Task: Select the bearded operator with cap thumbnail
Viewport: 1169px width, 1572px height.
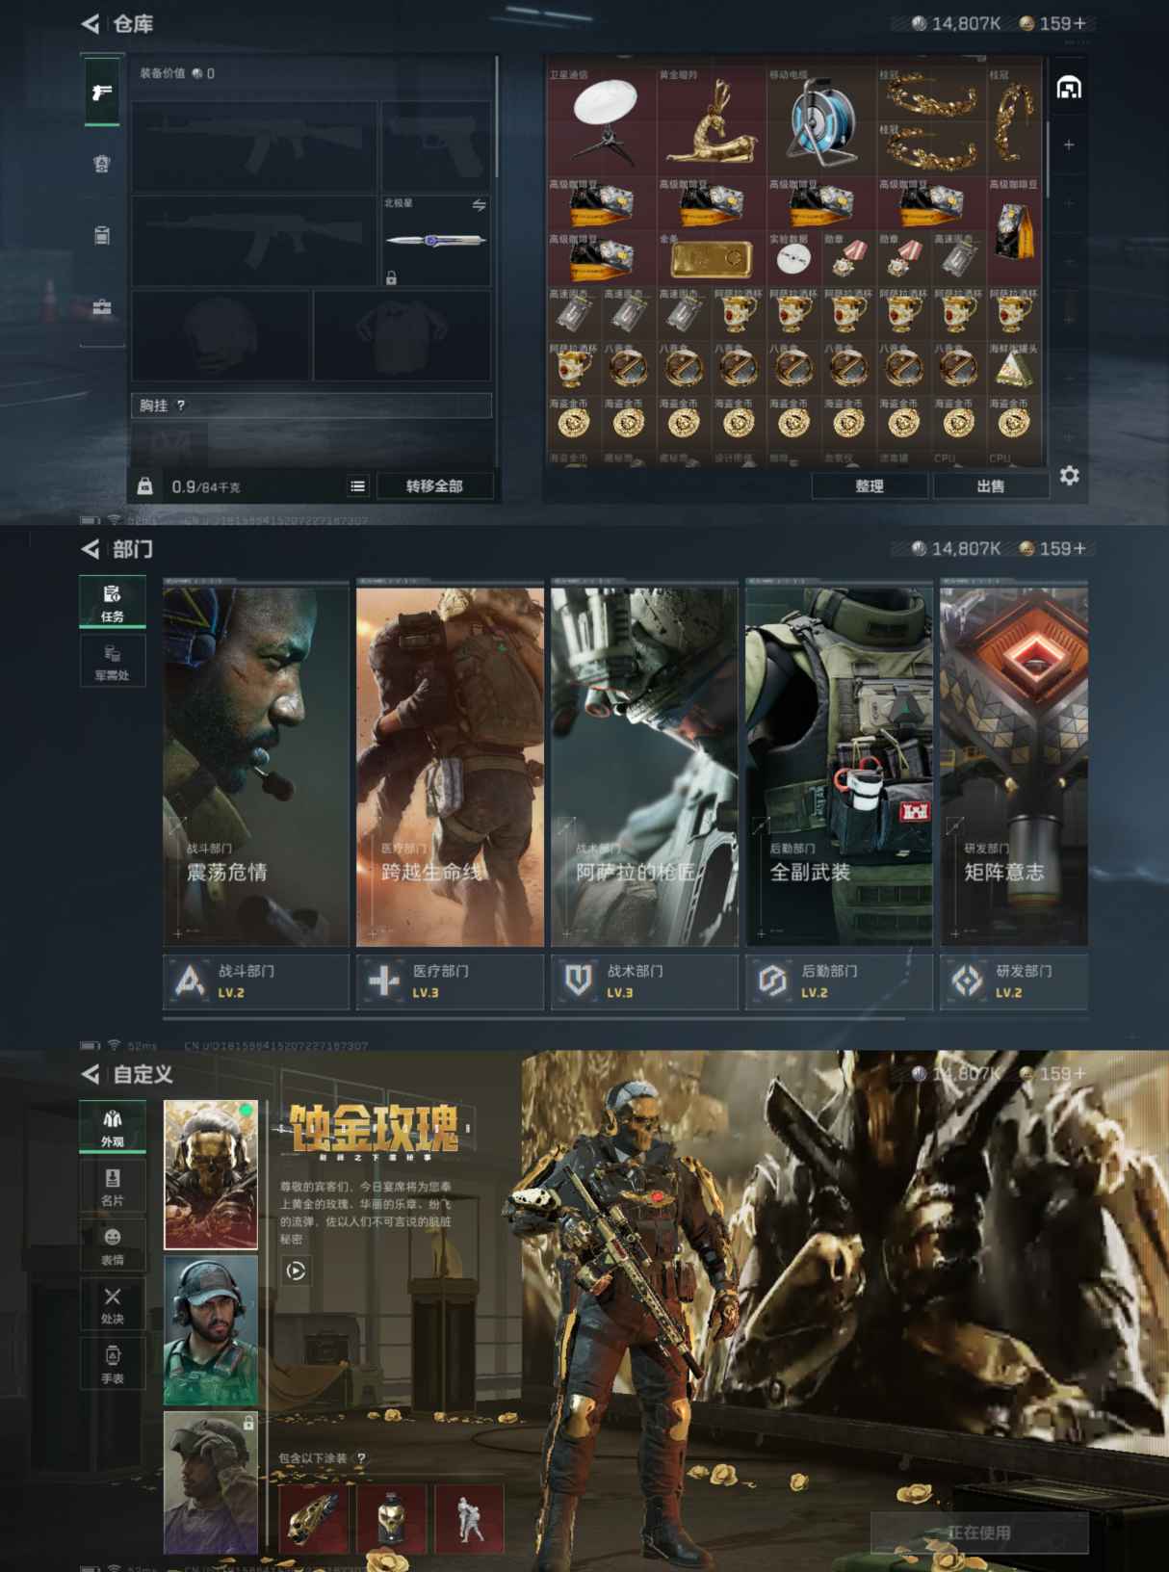Action: coord(211,1330)
